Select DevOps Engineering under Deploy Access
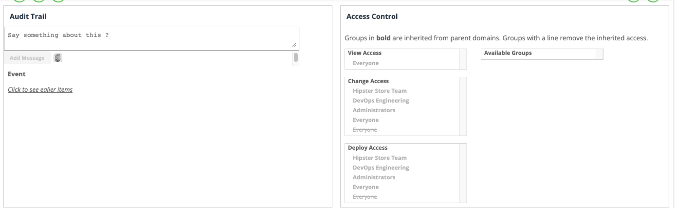This screenshot has height=208, width=675. [x=381, y=168]
